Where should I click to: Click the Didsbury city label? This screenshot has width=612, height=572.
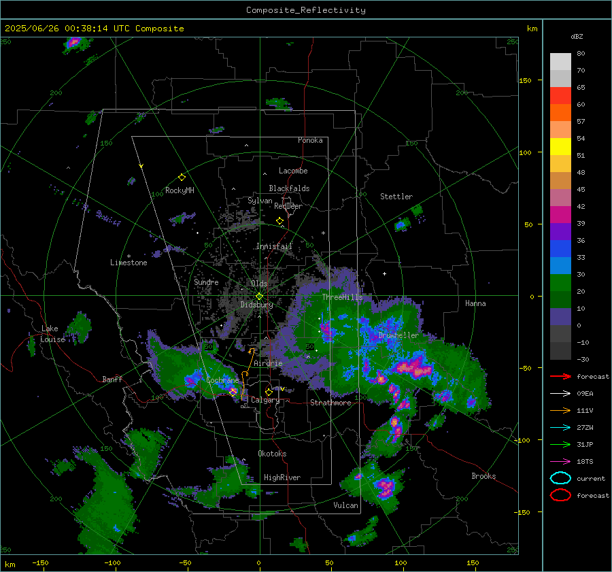256,305
